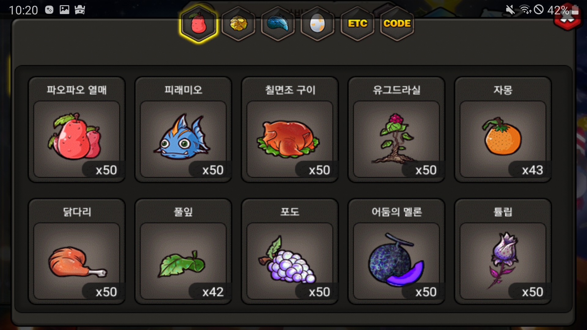This screenshot has width=587, height=330.
Task: Select the red fruit food tab
Action: [x=199, y=24]
